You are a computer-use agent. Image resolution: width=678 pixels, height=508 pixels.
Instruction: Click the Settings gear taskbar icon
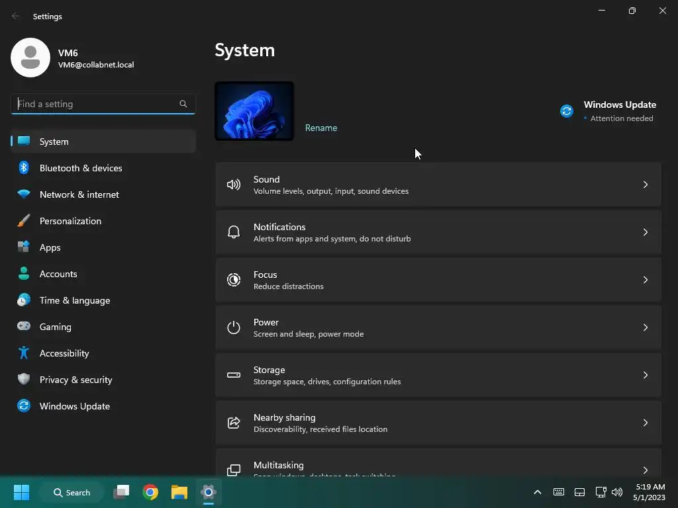point(208,492)
